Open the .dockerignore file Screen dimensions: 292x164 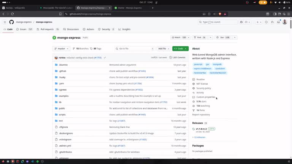[66, 133]
